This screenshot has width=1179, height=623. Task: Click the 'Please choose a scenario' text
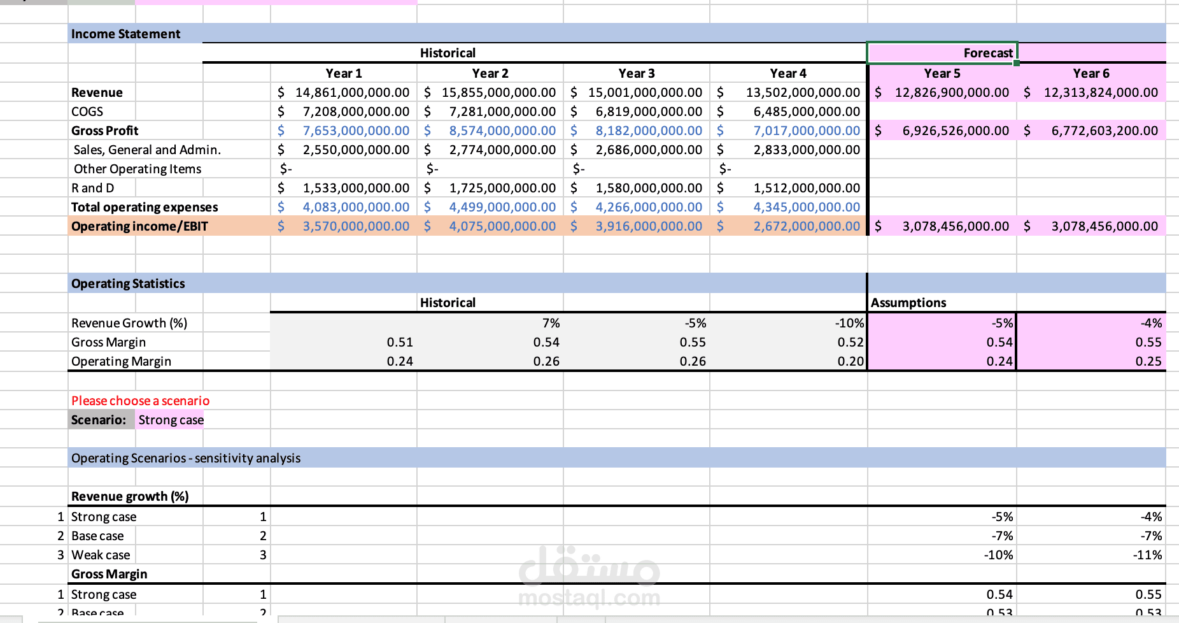pyautogui.click(x=140, y=401)
